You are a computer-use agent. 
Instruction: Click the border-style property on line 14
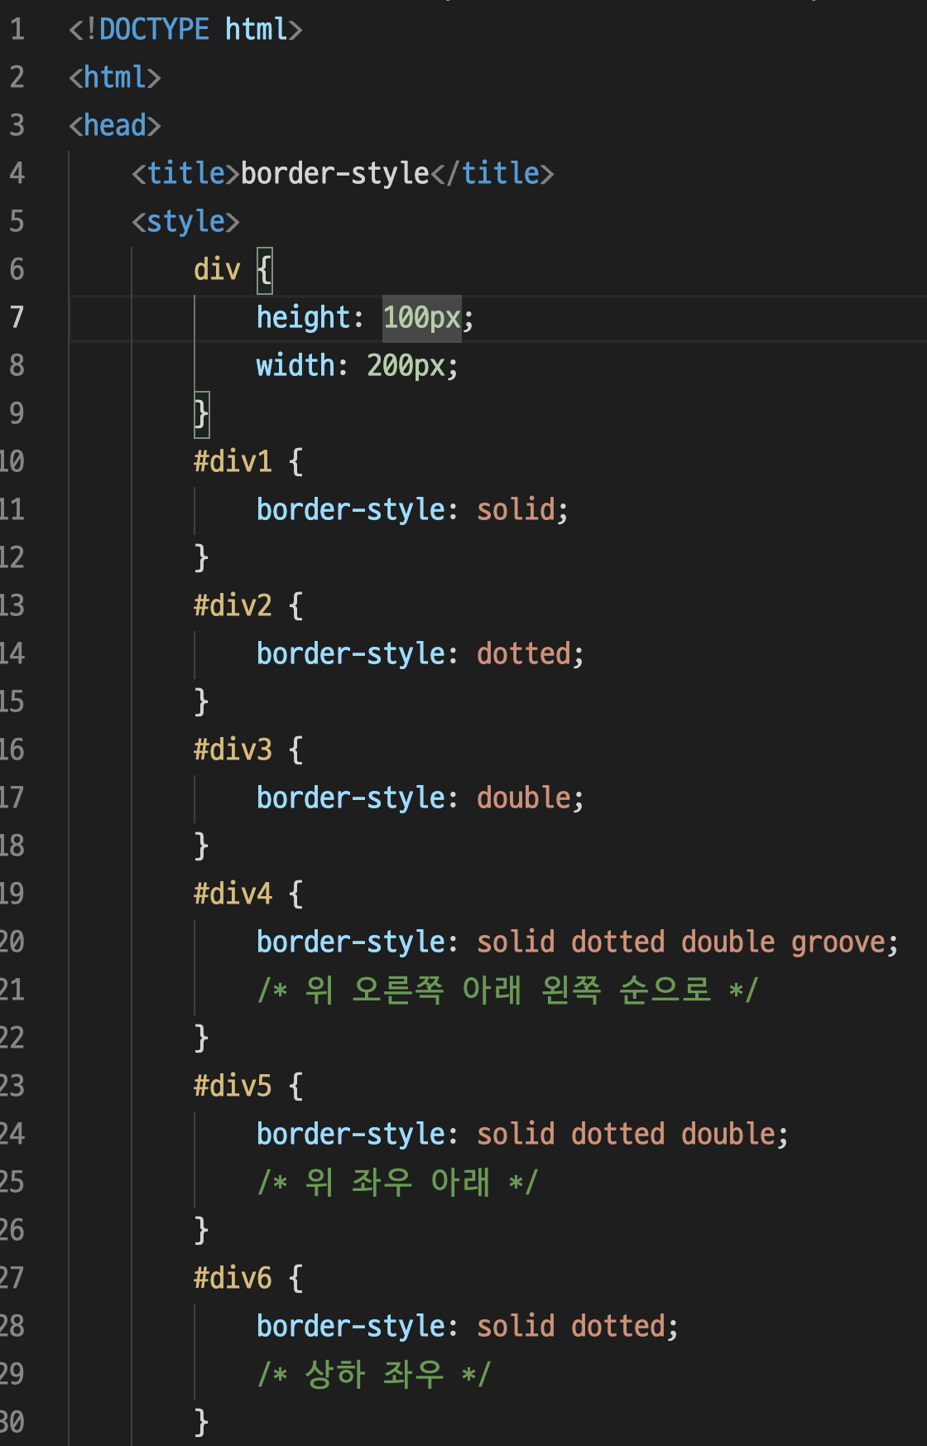(x=351, y=654)
